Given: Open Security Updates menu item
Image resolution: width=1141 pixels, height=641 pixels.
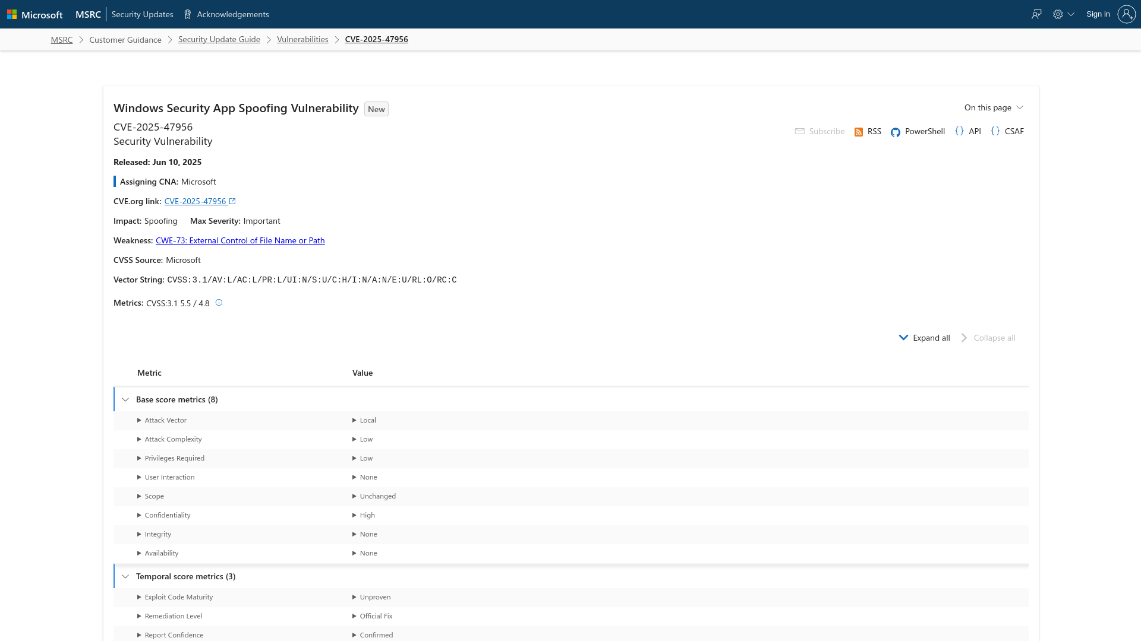Looking at the screenshot, I should [142, 14].
